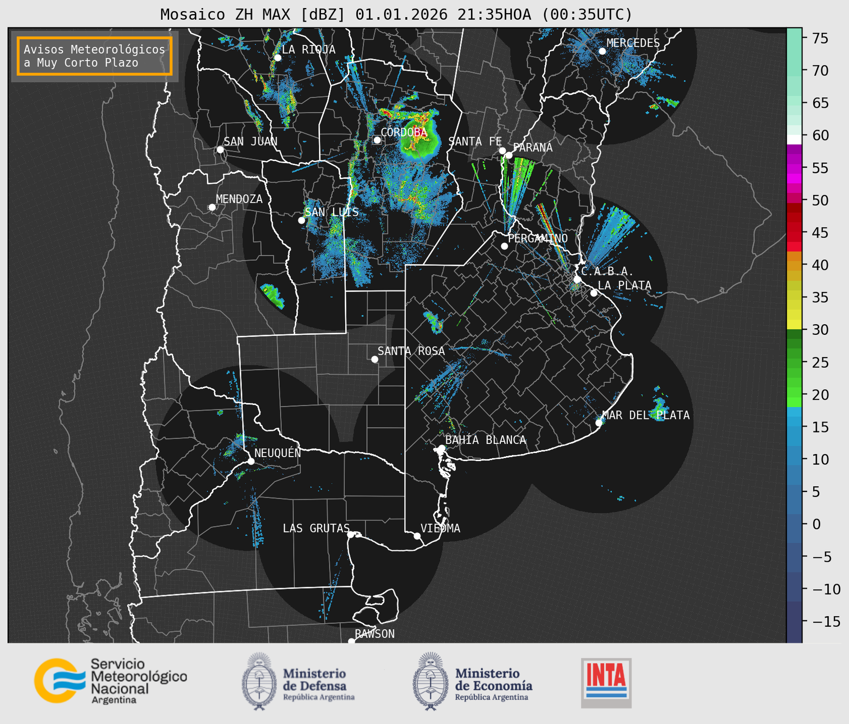Click the Mercedes city marker dot
This screenshot has width=849, height=724.
click(x=602, y=51)
